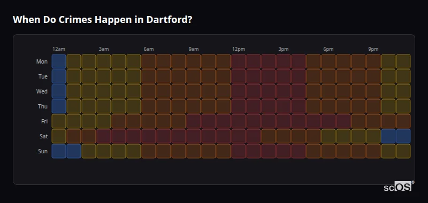Select the Monday 9pm orange cell
The width and height of the screenshot is (428, 203).
(x=373, y=61)
